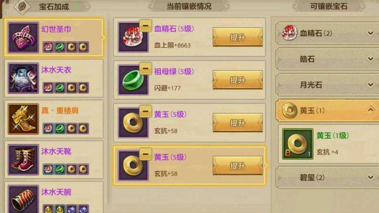Click the embedded 血精石 gem icon
Screen dimensions: 379x213
[x=133, y=37]
